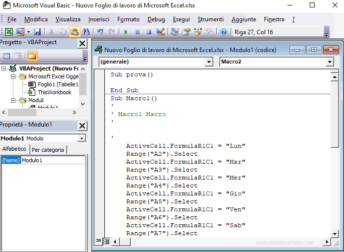Click the Cut scissors icon
Viewport: 344px width, 252px height.
coord(52,32)
